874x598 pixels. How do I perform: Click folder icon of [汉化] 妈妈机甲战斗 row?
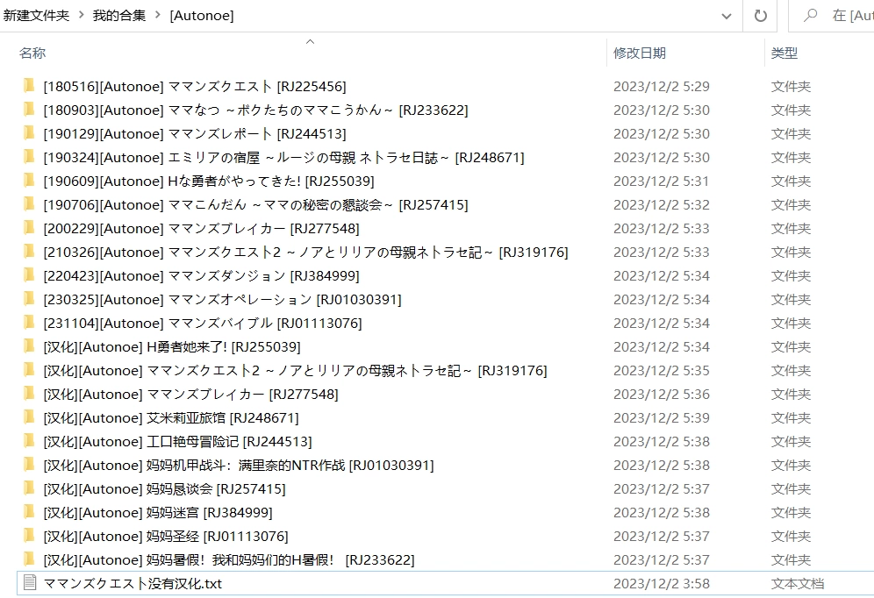[29, 465]
